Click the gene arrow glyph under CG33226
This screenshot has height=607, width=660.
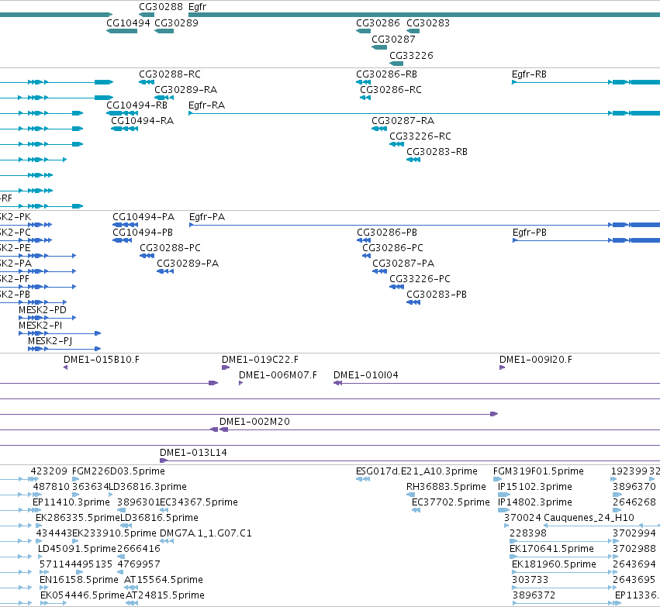pyautogui.click(x=396, y=64)
